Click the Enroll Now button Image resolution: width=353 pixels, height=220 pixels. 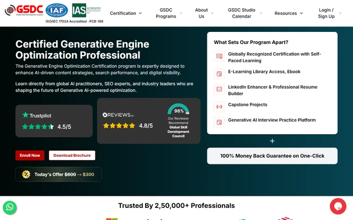point(30,155)
